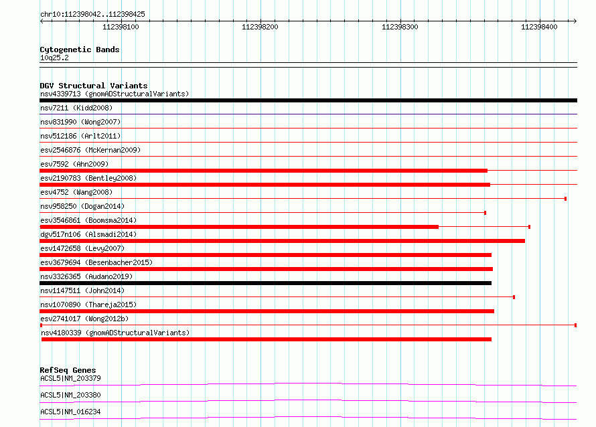Click the 10q25.2 cytogenetic band bar
Screen dimensions: 596x427
coord(308,65)
